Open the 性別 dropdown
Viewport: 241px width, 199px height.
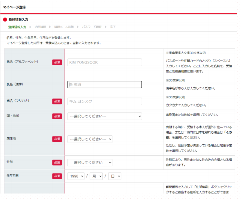point(90,163)
